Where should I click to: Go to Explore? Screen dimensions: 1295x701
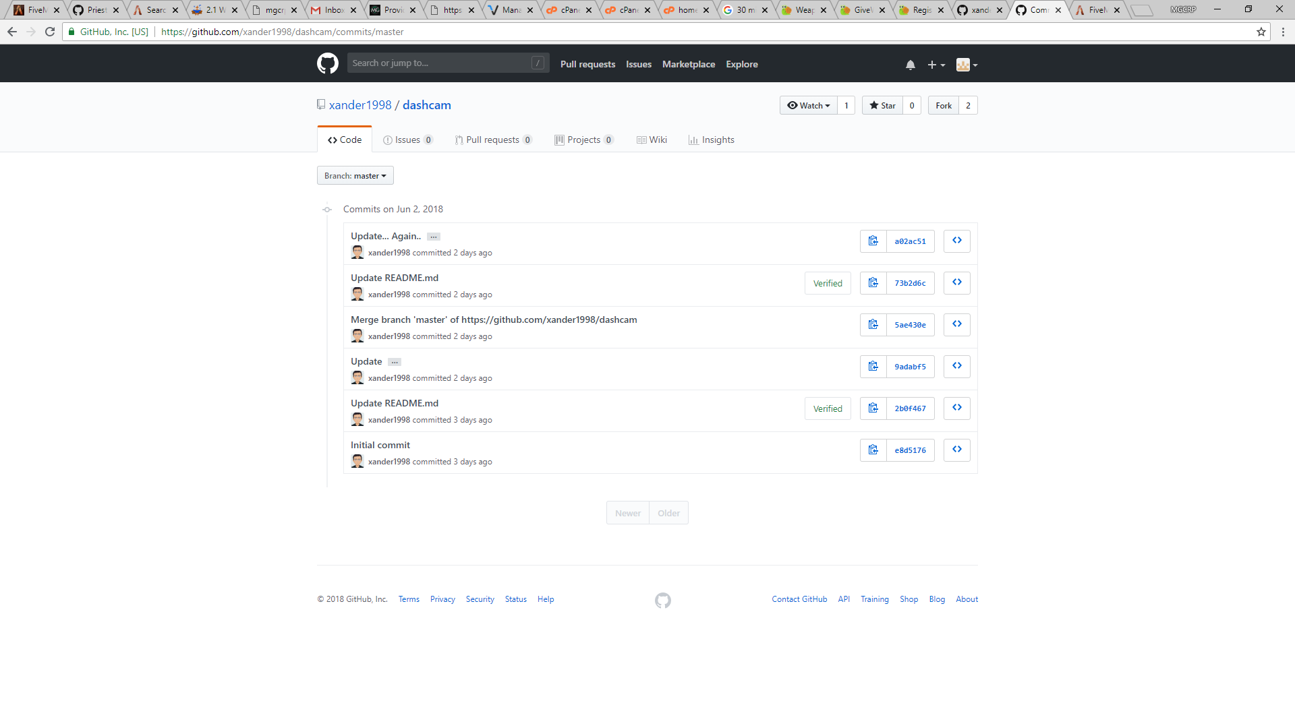(742, 65)
